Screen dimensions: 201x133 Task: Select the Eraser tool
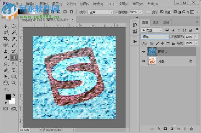(5, 57)
